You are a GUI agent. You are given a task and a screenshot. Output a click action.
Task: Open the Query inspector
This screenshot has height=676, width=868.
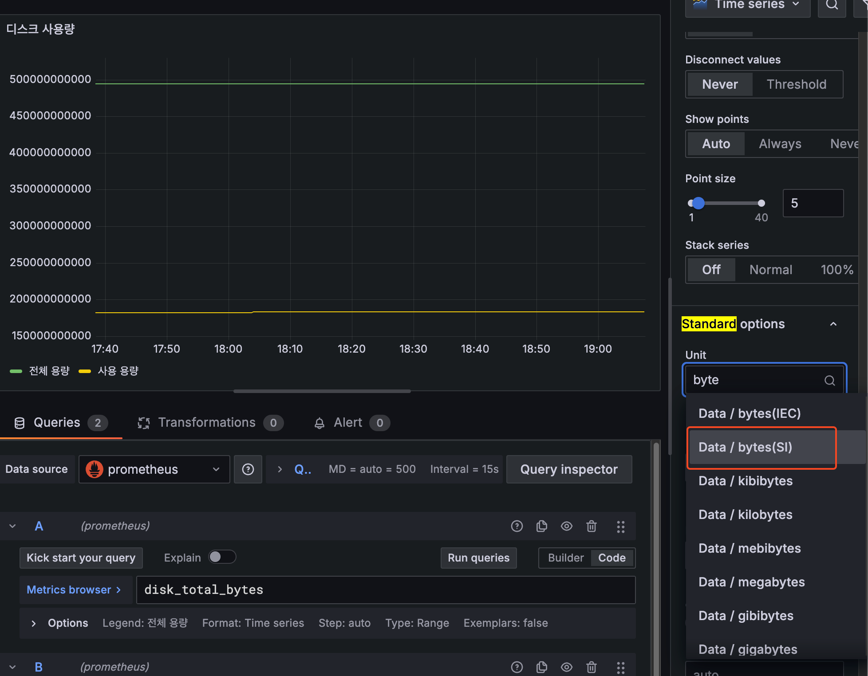pyautogui.click(x=568, y=469)
